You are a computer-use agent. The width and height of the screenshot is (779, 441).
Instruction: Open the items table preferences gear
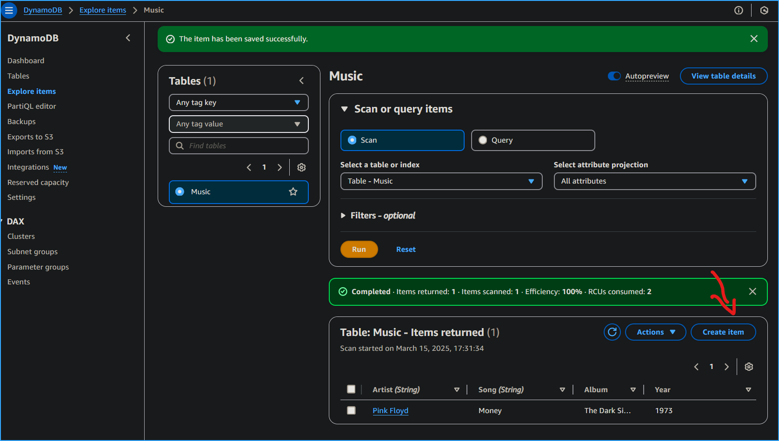(749, 367)
